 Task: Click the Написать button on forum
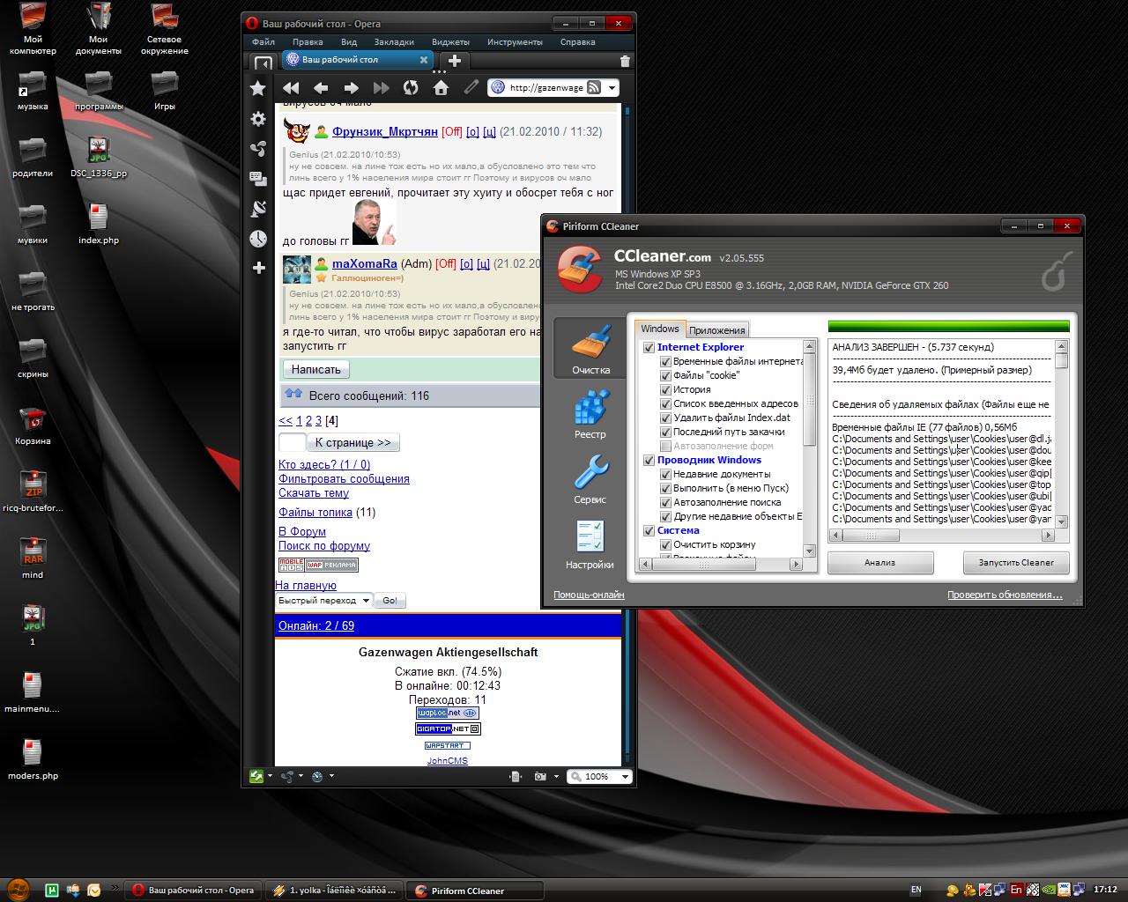tap(315, 369)
